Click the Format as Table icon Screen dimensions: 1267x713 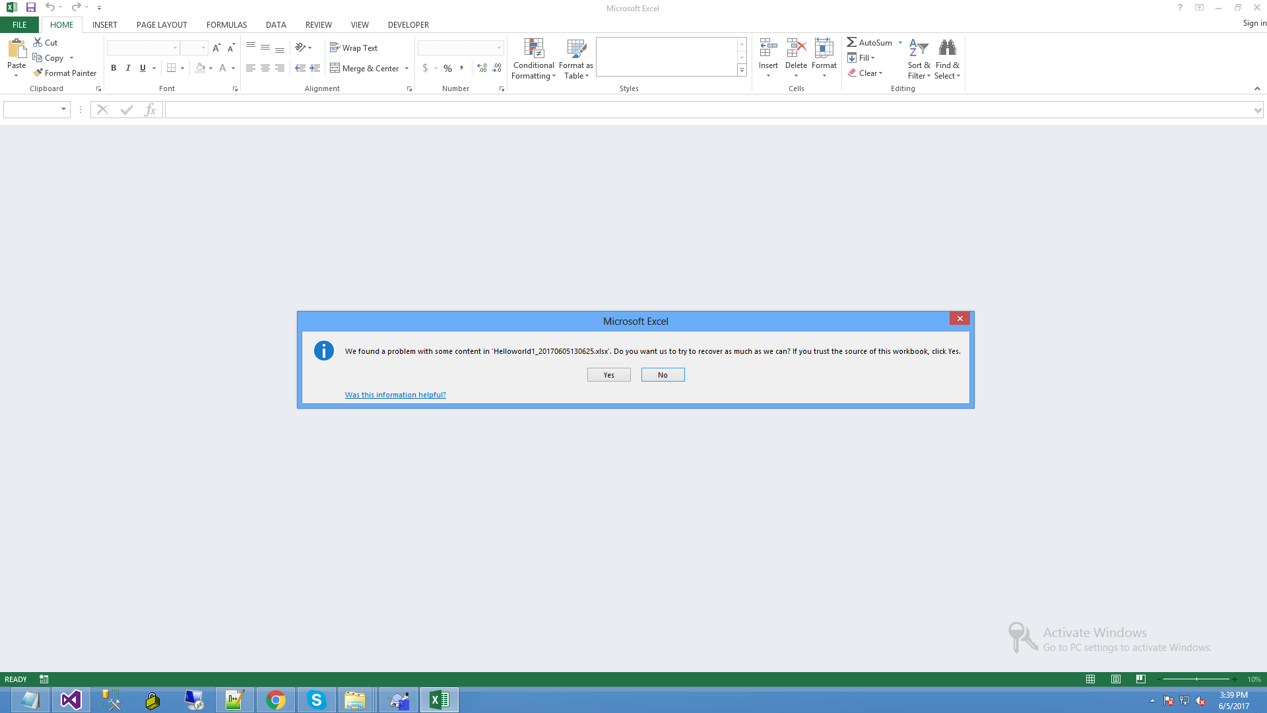(576, 49)
